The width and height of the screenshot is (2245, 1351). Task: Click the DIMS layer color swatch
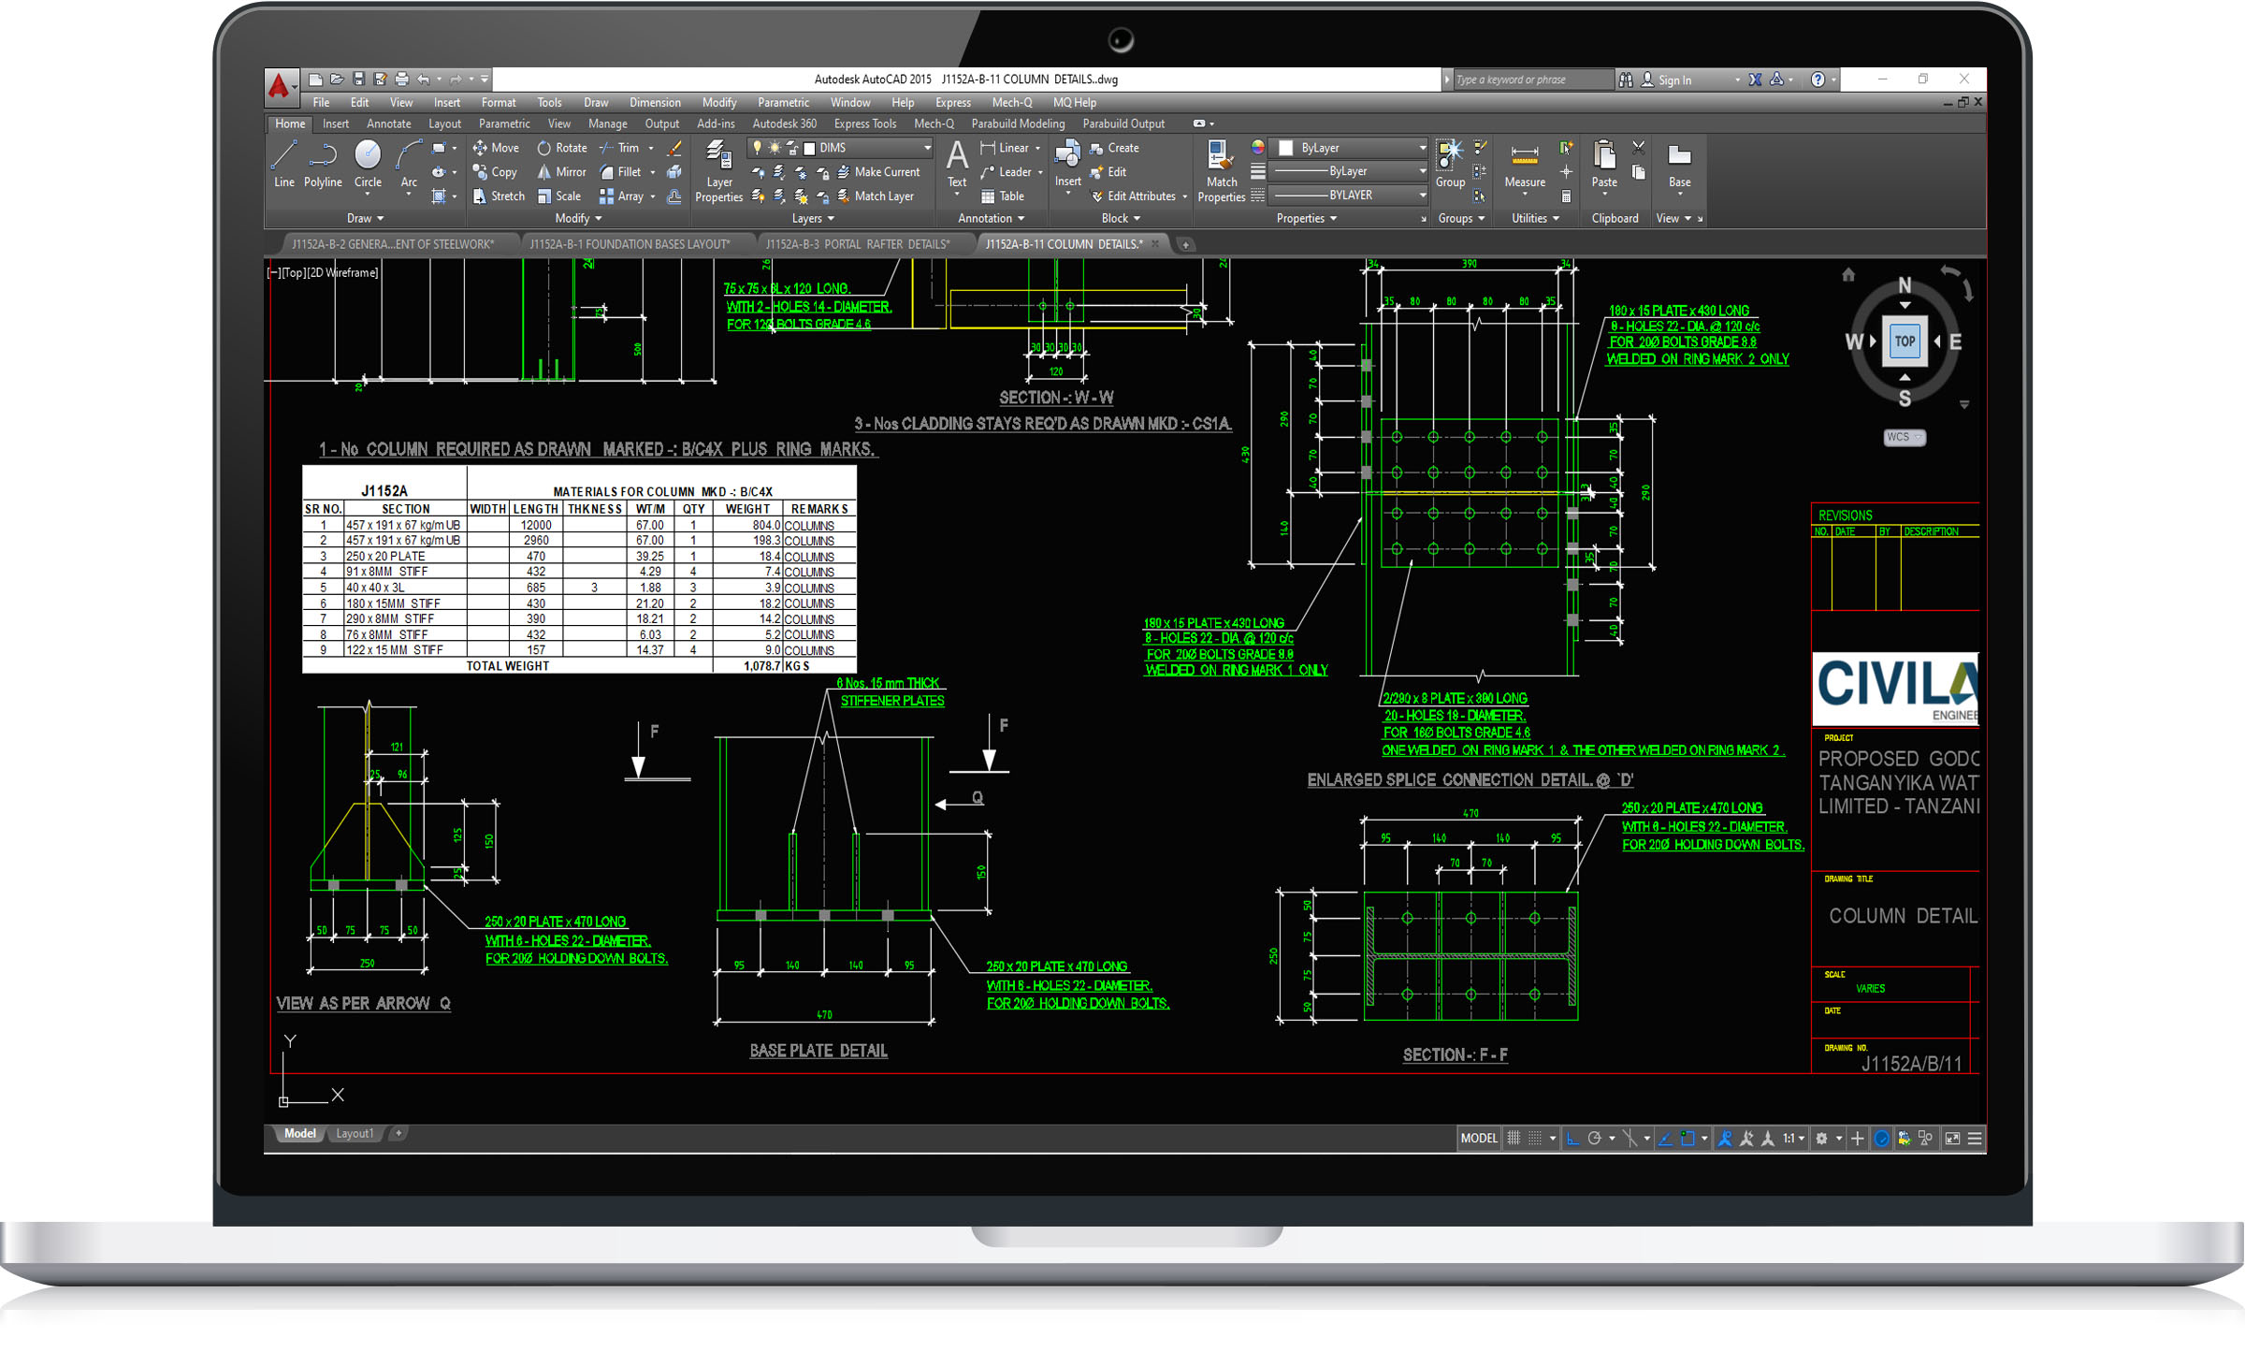coord(810,149)
